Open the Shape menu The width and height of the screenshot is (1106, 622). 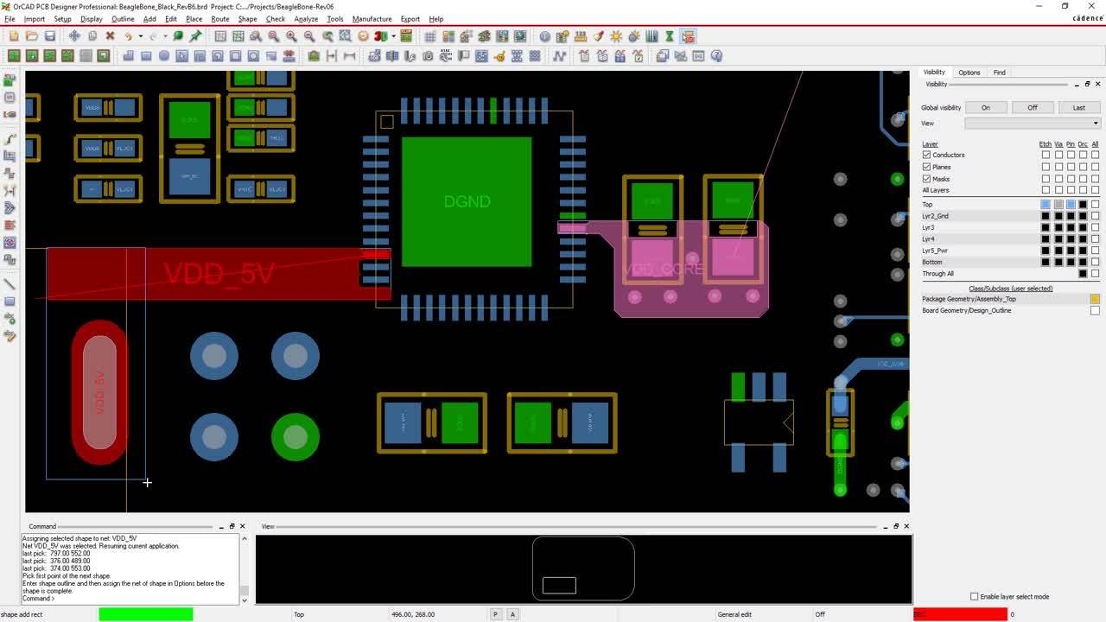[248, 18]
